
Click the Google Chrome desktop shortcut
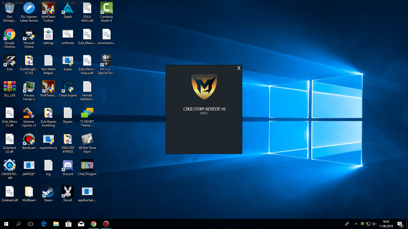(10, 38)
